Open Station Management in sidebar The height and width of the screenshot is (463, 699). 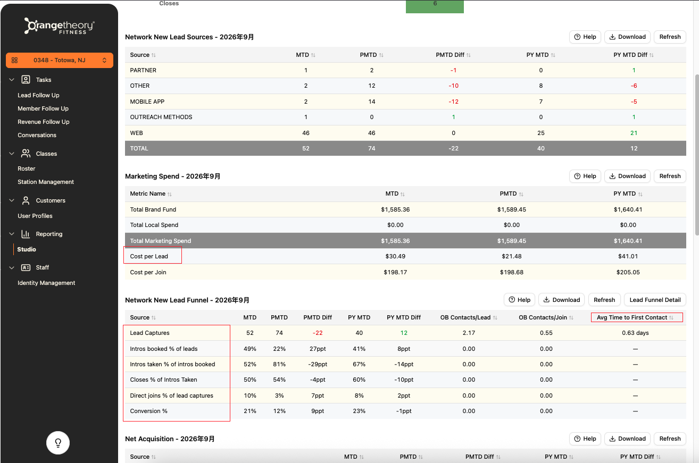46,182
